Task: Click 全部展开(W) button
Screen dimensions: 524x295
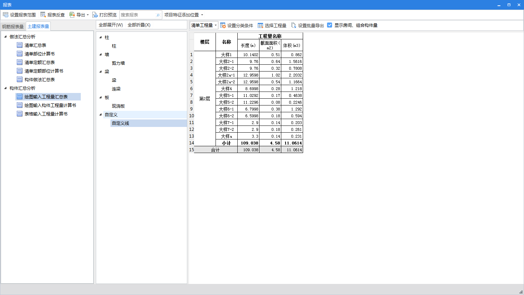Action: 111,25
